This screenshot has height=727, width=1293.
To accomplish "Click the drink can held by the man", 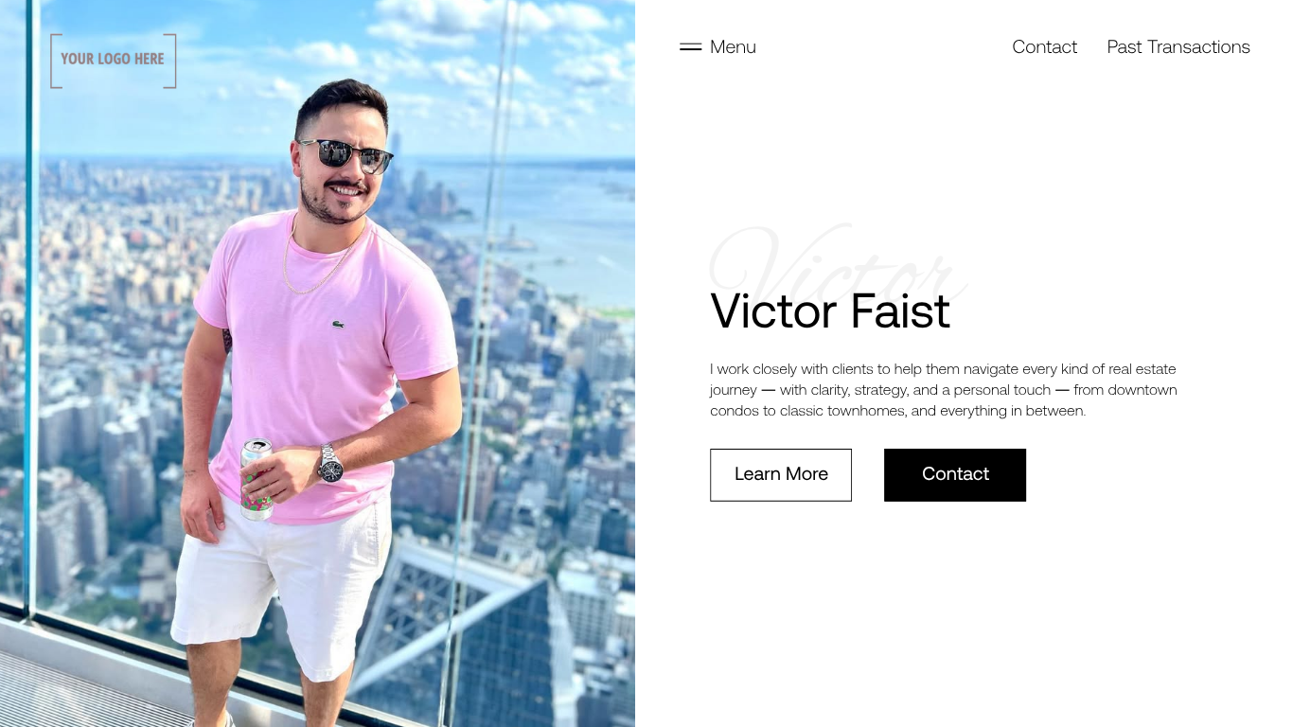I will [x=256, y=480].
